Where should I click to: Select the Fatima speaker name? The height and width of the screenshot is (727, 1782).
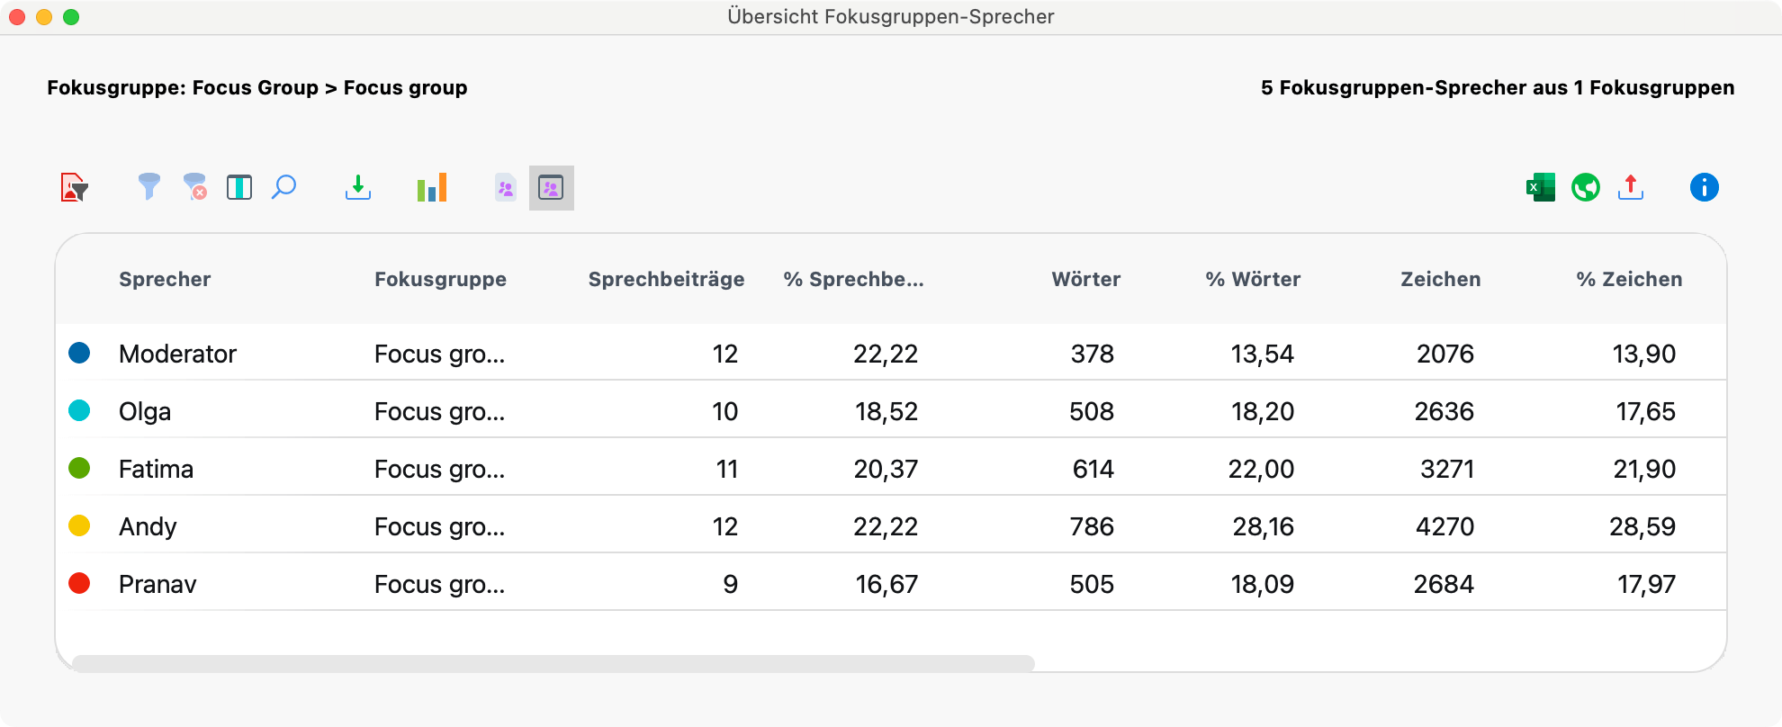(x=156, y=469)
